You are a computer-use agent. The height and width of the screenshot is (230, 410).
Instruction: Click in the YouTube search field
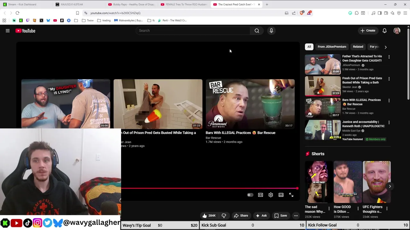193,31
